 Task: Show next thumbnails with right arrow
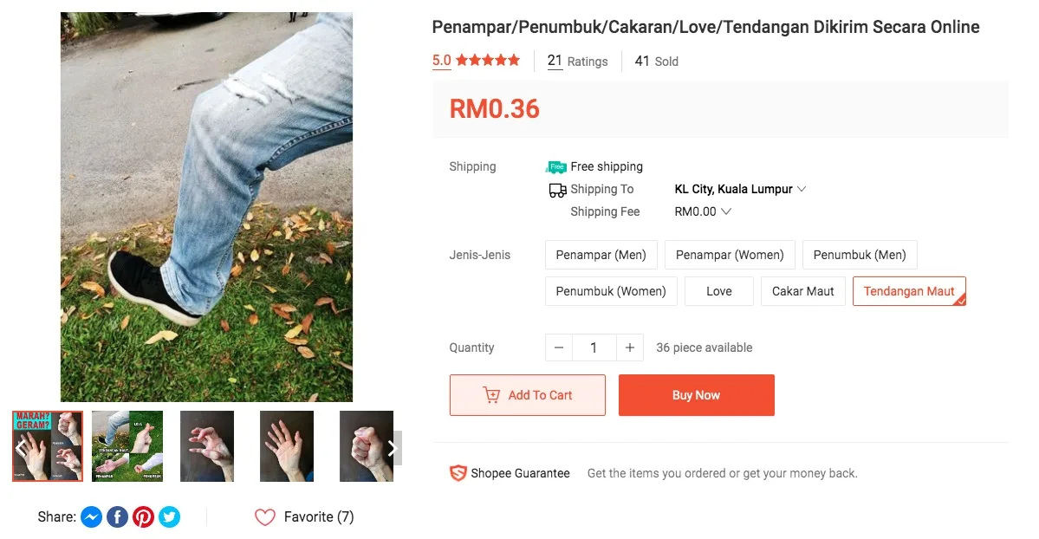[392, 448]
